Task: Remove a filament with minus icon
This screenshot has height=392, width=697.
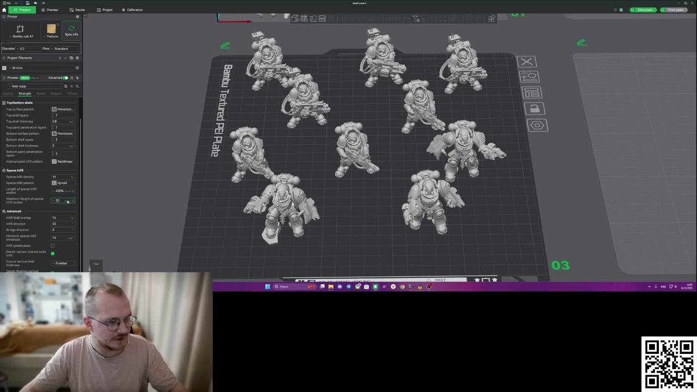Action: 65,58
